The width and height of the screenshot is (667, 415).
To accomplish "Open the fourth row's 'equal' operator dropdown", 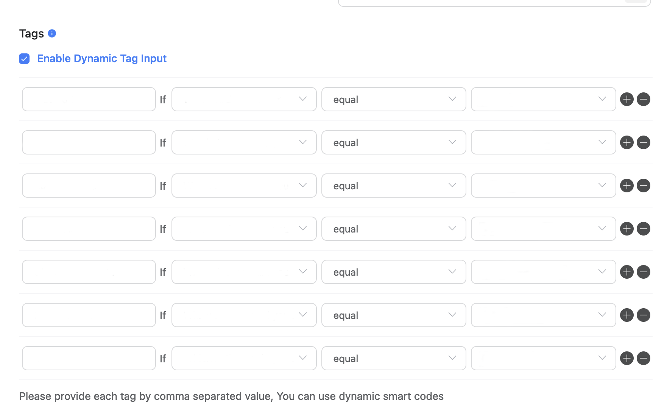I will pyautogui.click(x=394, y=229).
